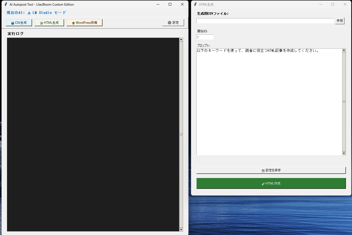Maximize the AI Autopost Tool window
352x235 pixels.
pos(170,4)
